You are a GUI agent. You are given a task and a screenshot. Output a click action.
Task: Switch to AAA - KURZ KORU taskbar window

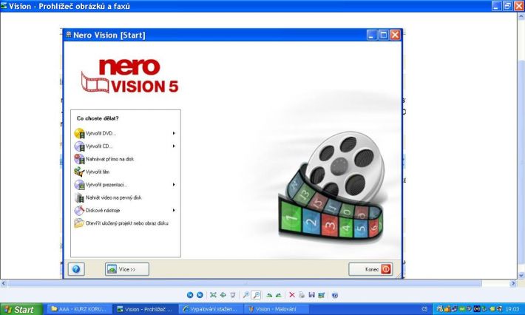click(x=79, y=309)
